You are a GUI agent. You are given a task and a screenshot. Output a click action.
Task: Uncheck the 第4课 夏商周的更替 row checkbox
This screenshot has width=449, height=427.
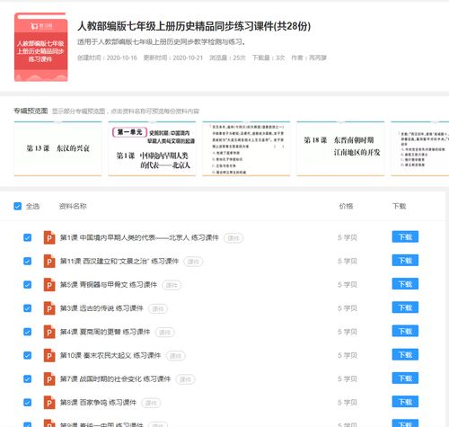(x=27, y=332)
